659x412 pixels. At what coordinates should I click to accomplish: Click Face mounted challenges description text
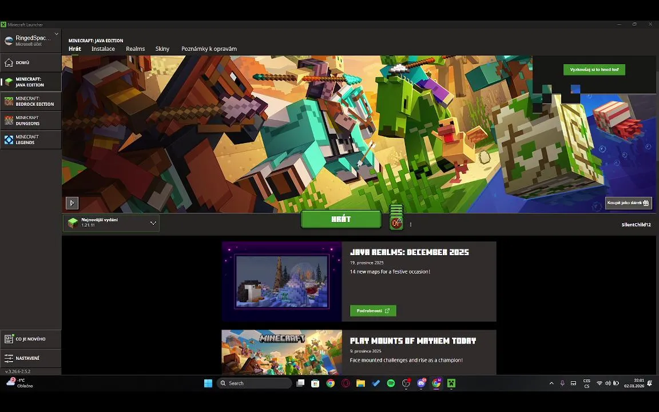click(406, 360)
